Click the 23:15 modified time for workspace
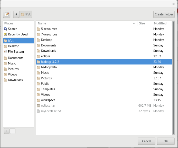 [x=157, y=100]
